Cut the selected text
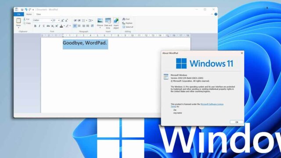 [26, 19]
